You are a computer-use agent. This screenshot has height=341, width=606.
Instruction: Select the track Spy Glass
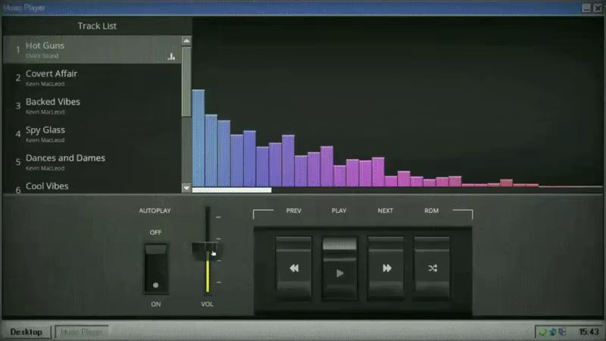[x=92, y=134]
